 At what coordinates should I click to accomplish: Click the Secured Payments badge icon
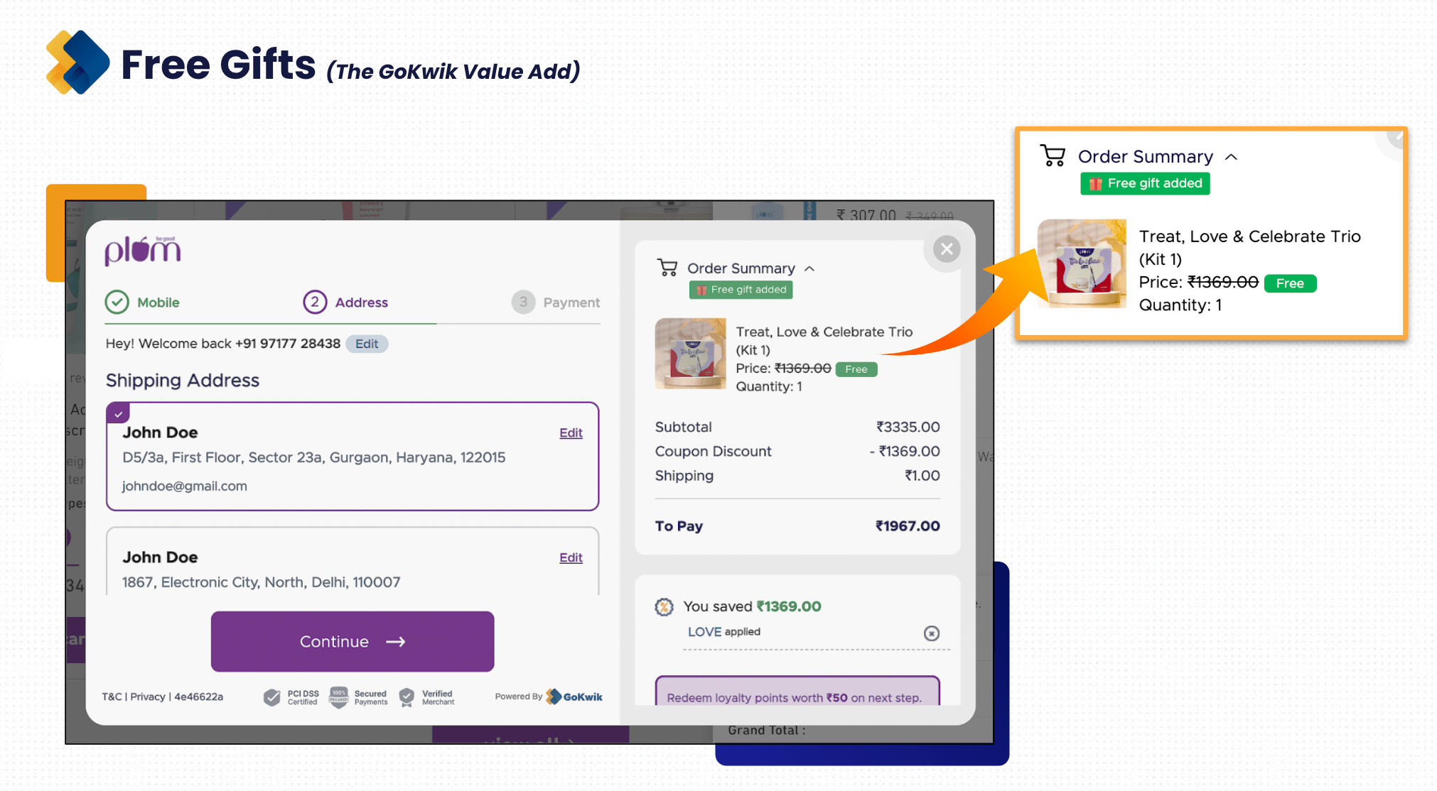339,697
